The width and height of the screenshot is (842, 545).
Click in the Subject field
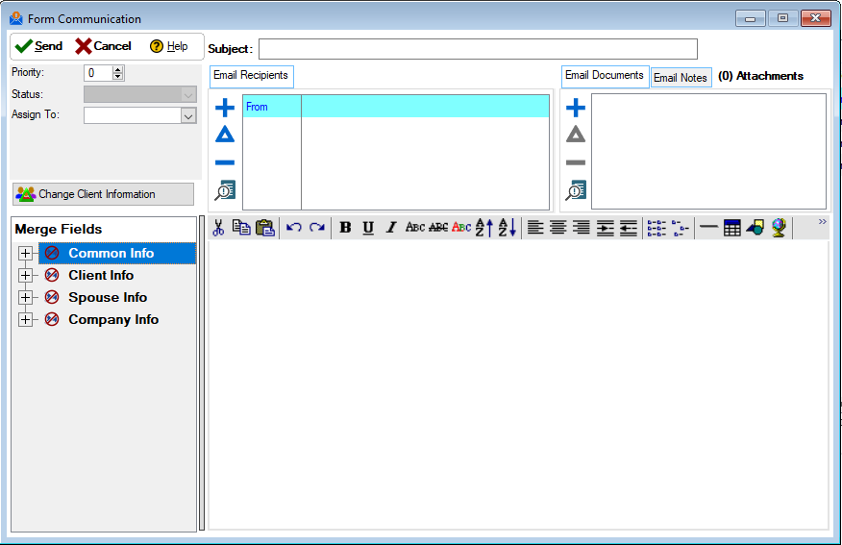478,49
